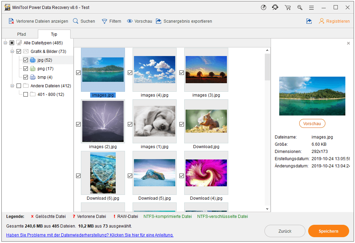Switch to the Pfad tab

click(x=21, y=34)
